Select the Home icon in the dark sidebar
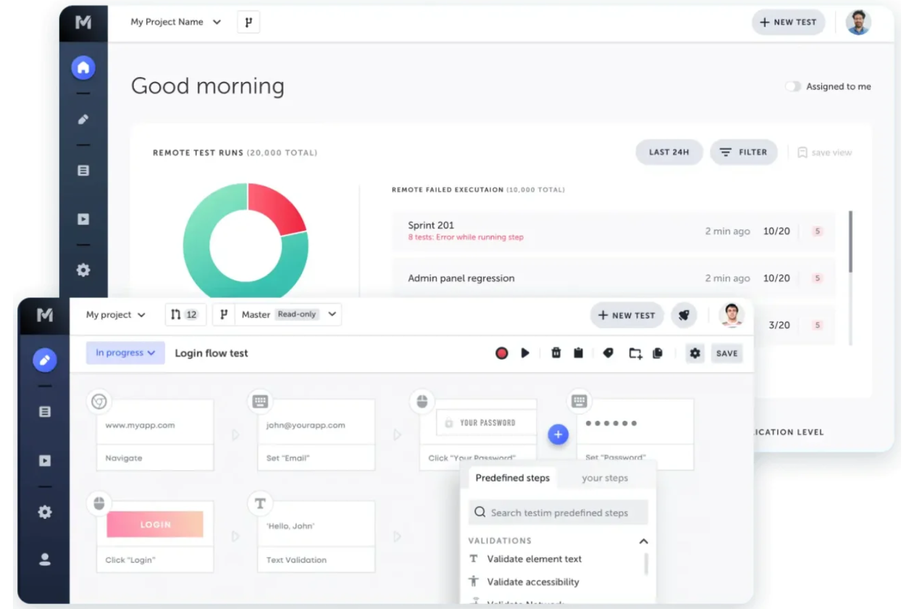Image resolution: width=914 pixels, height=609 pixels. click(83, 67)
